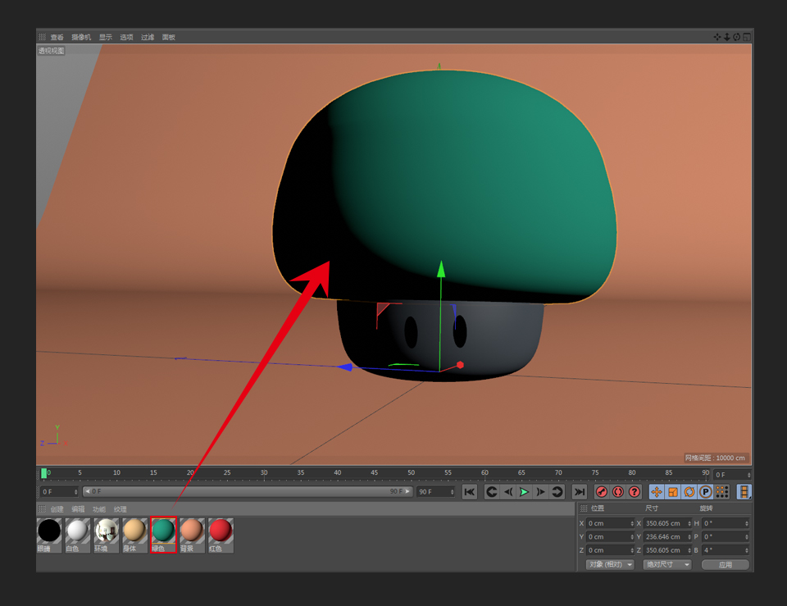Click the Point Level Animation dots icon

[x=721, y=492]
